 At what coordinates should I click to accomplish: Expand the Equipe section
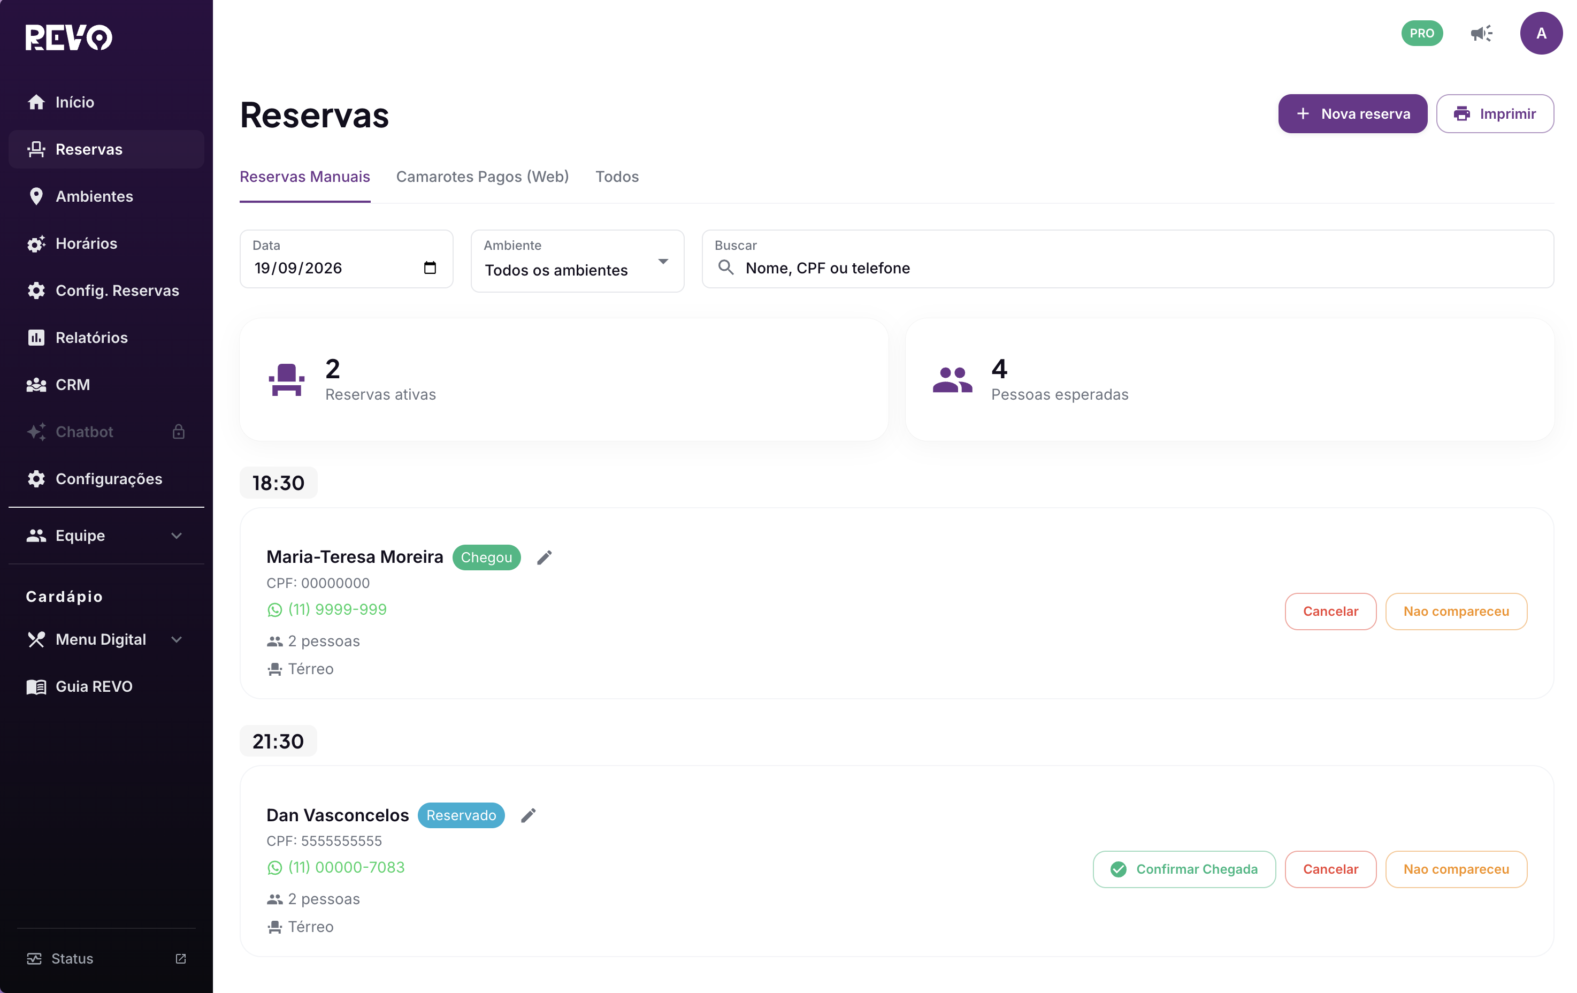tap(106, 536)
